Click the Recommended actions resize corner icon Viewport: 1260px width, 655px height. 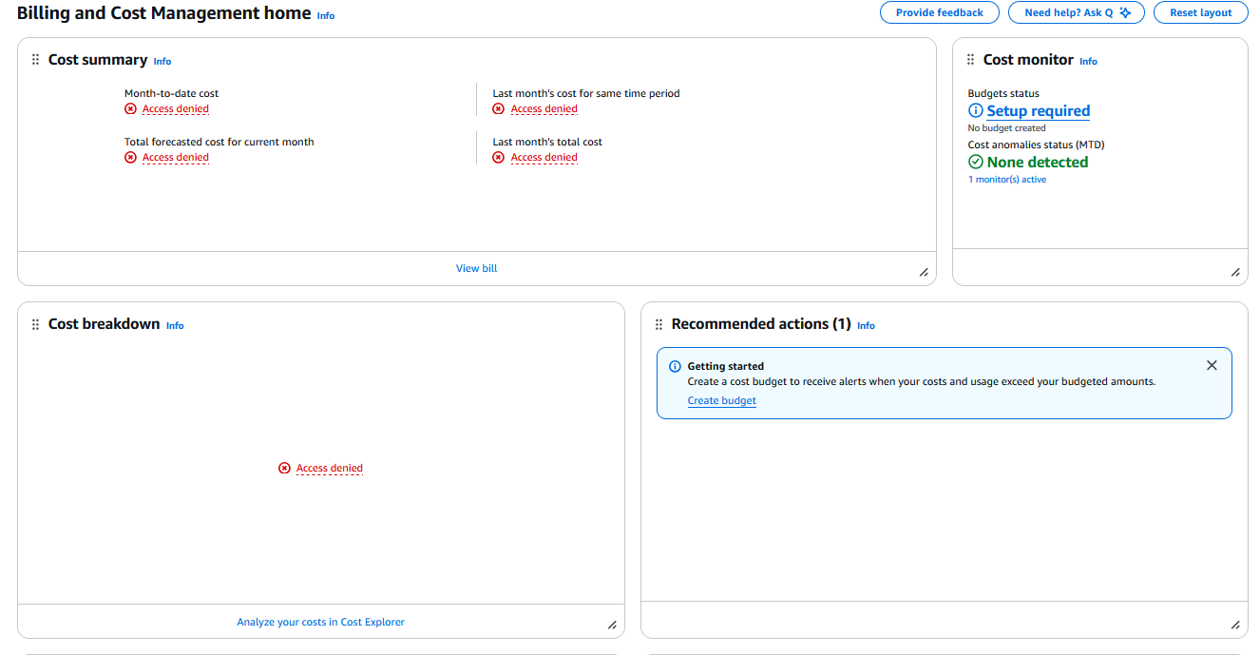(x=1235, y=625)
